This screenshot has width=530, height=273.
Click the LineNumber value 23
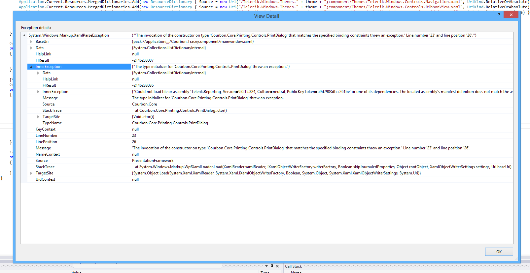(134, 136)
